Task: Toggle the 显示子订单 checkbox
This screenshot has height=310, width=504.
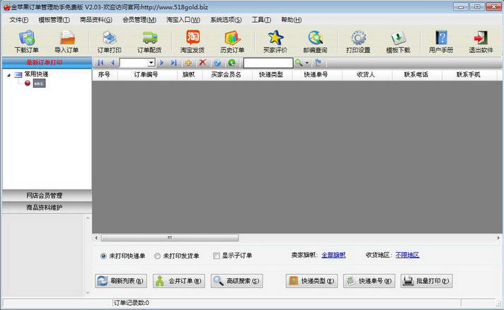Action: (x=217, y=256)
